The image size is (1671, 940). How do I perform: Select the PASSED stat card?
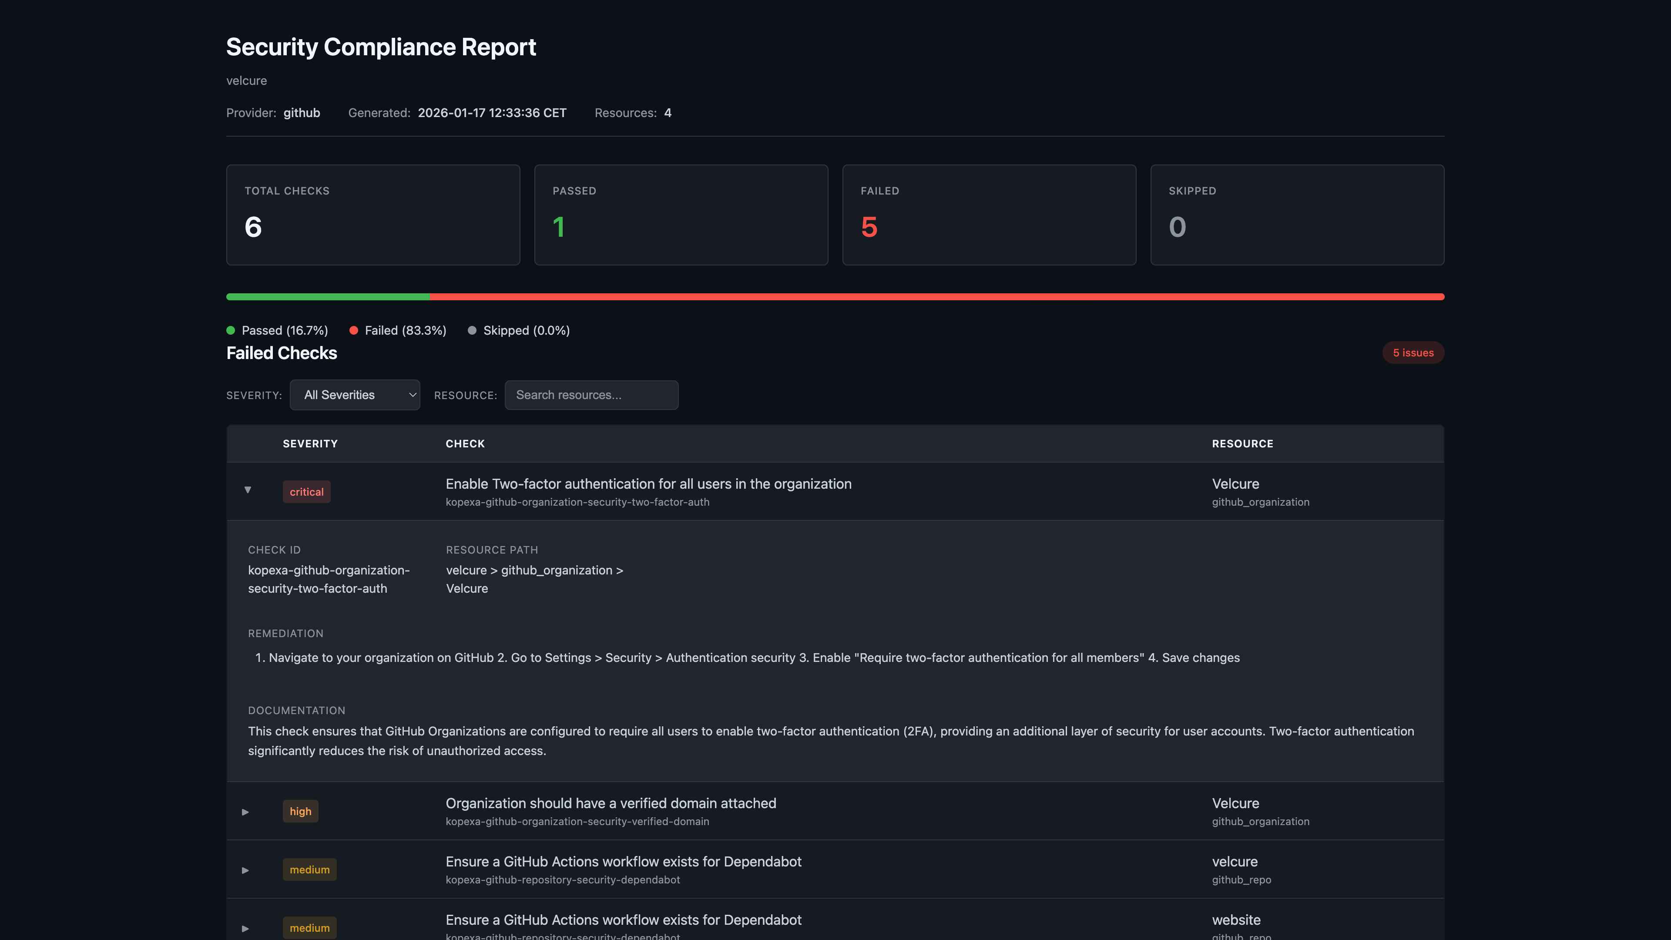point(681,215)
